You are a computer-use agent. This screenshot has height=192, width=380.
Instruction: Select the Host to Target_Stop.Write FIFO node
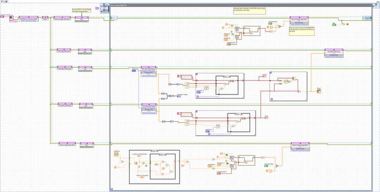301,147
